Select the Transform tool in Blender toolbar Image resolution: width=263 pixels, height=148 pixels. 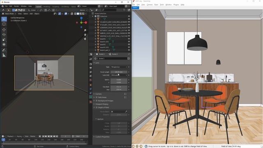(x=4, y=44)
